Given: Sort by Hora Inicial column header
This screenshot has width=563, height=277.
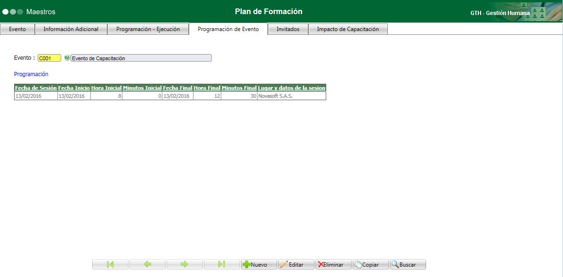Looking at the screenshot, I should [x=106, y=88].
